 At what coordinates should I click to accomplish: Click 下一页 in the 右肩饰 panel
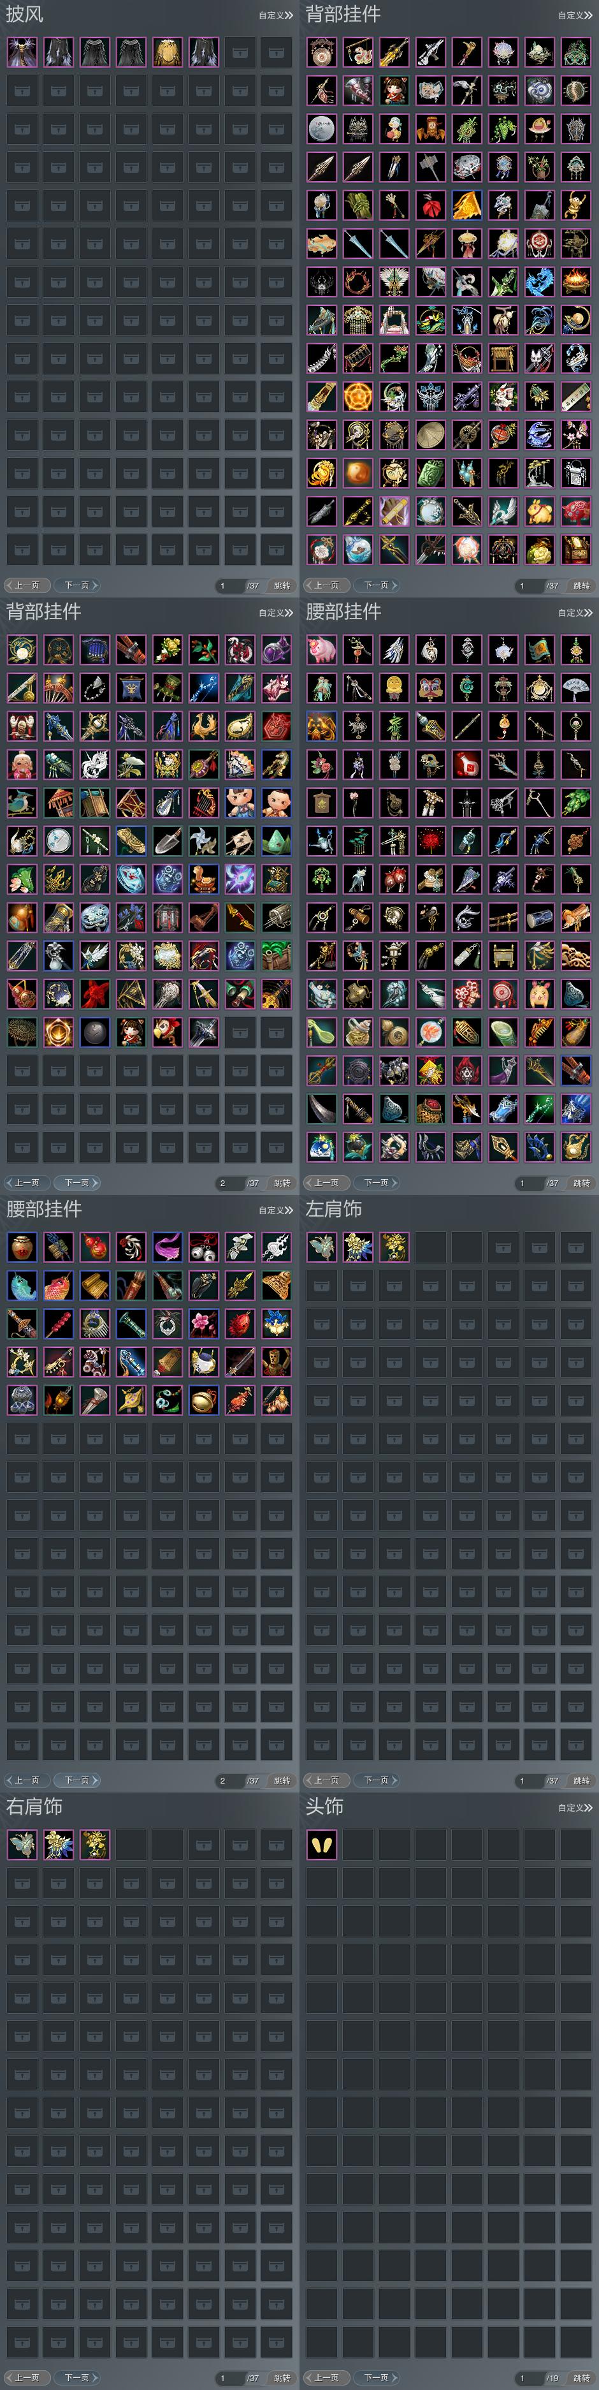[x=78, y=2378]
